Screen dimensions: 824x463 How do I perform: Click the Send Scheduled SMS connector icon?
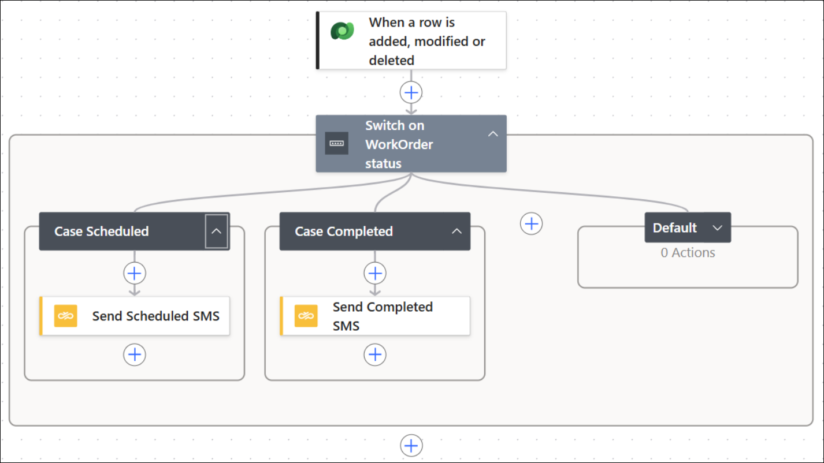tap(66, 316)
